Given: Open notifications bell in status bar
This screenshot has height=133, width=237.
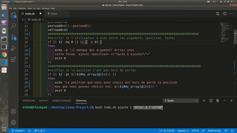Looking at the screenshot, I should 232,130.
